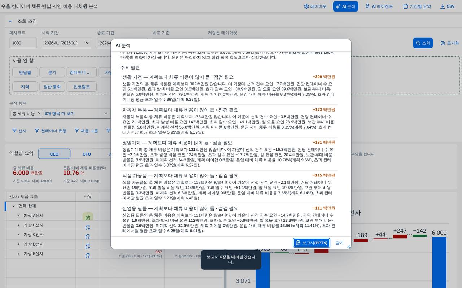Click the +131 백만원 value
The width and height of the screenshot is (462, 288).
(x=324, y=142)
